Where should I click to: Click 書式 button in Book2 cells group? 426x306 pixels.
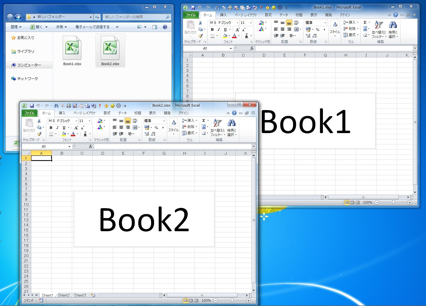coord(190,133)
